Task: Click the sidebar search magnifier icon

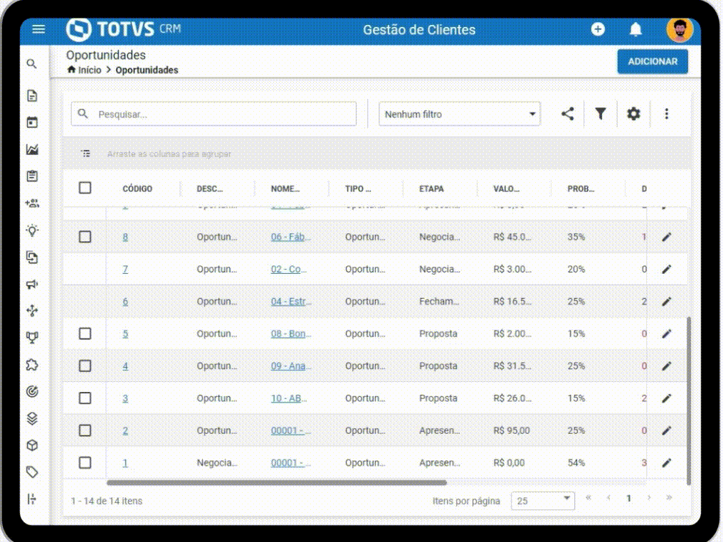Action: (x=32, y=63)
